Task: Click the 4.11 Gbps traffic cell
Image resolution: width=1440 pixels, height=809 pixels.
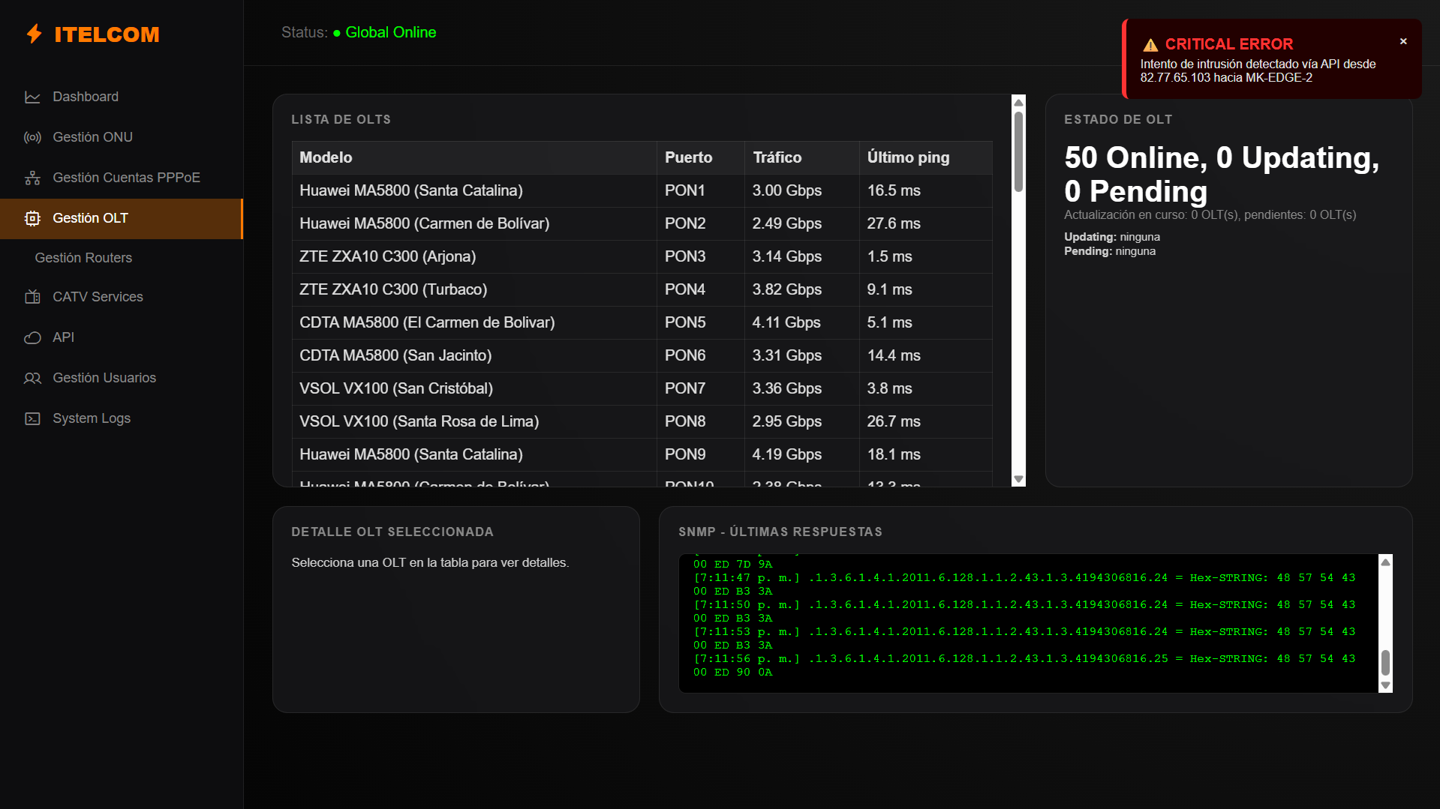Action: coord(802,322)
